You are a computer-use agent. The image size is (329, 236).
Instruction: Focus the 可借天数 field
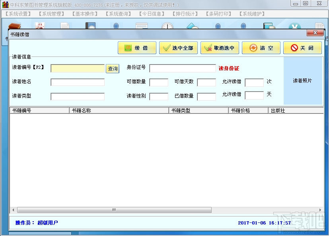pyautogui.click(x=206, y=82)
